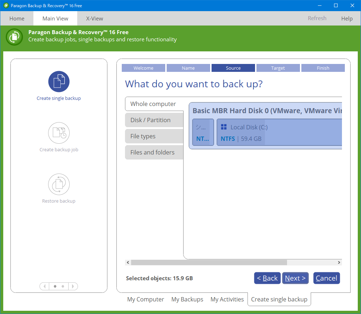This screenshot has height=314, width=361.
Task: Click the left arrow in sidebar pager
Action: (45, 286)
